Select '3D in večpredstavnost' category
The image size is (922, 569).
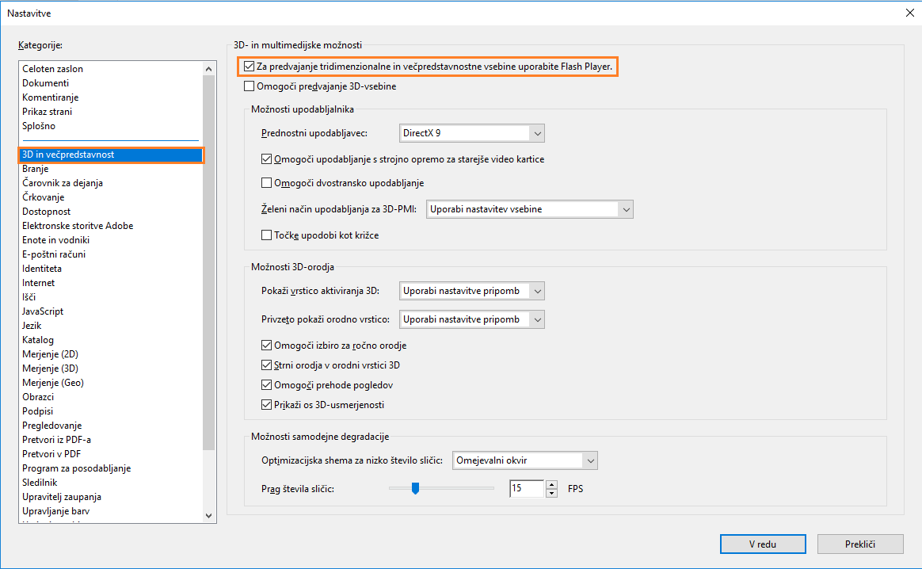[111, 155]
